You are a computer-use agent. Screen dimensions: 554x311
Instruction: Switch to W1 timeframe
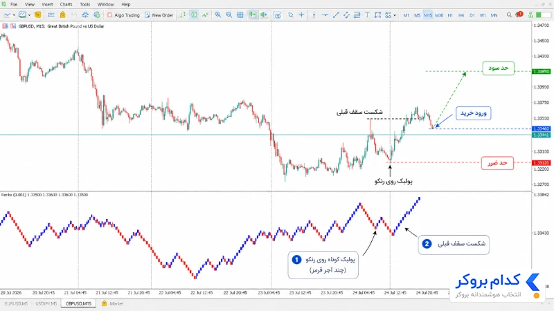point(483,15)
